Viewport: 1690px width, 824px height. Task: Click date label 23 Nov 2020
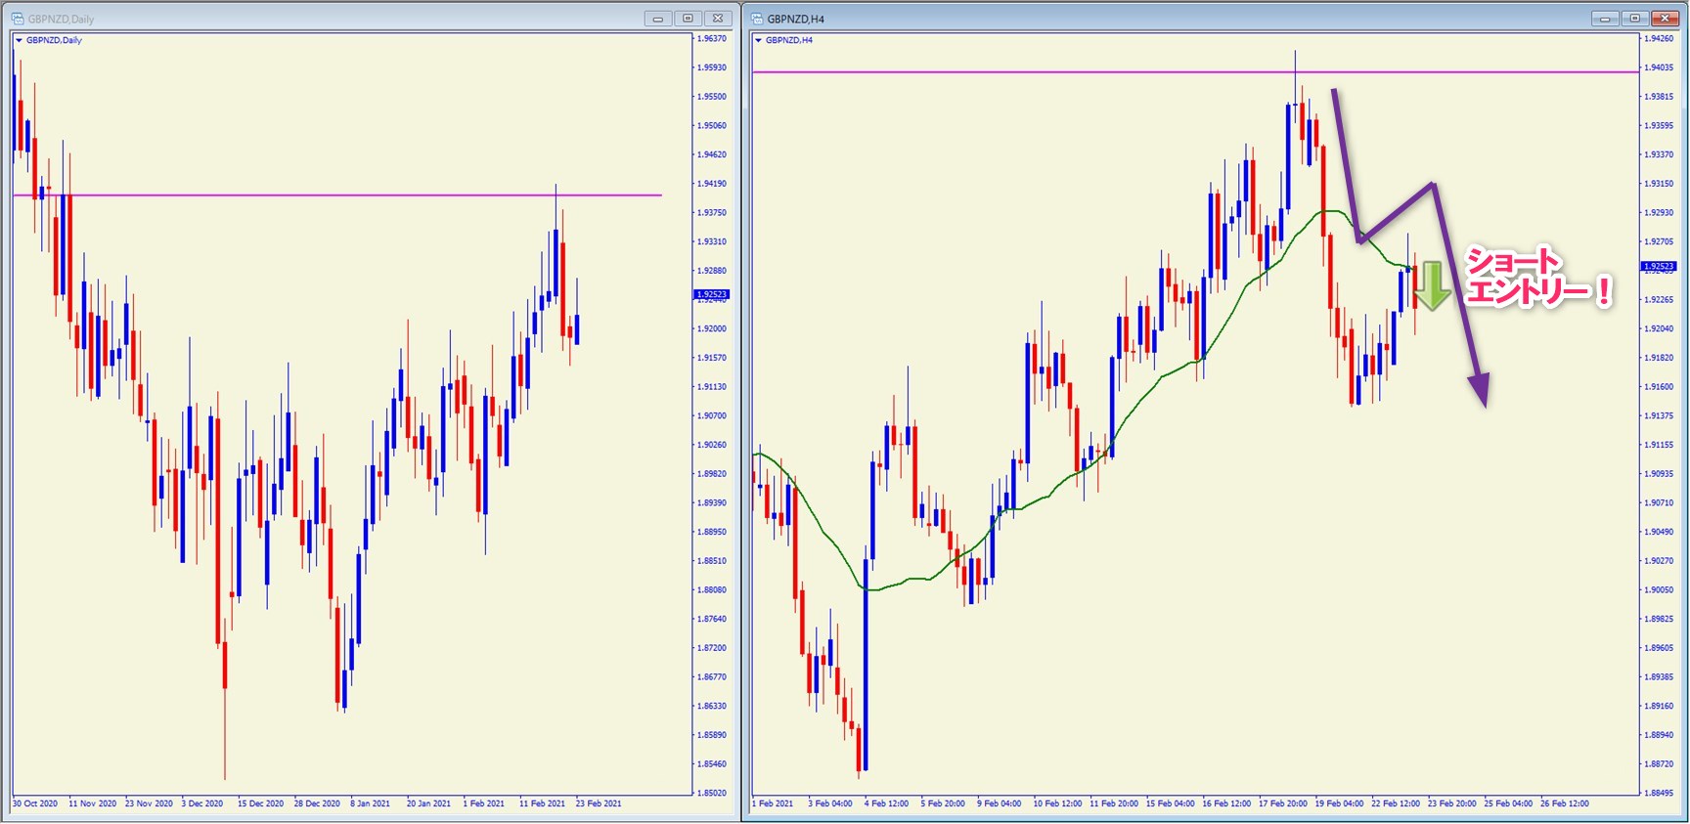click(149, 803)
